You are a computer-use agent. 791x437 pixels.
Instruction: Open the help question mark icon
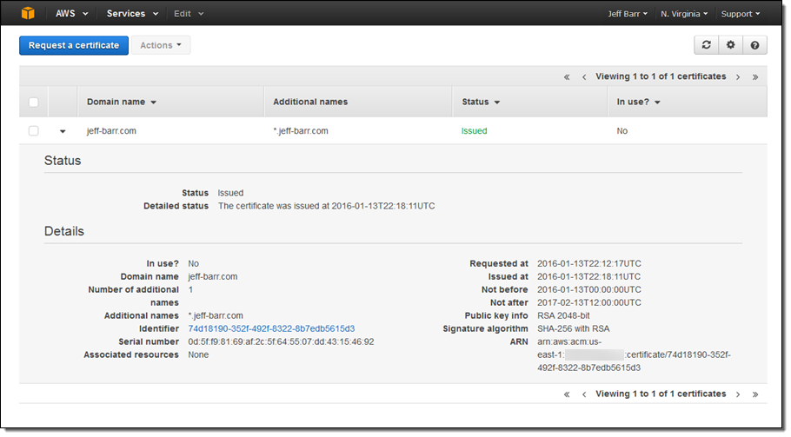coord(754,45)
